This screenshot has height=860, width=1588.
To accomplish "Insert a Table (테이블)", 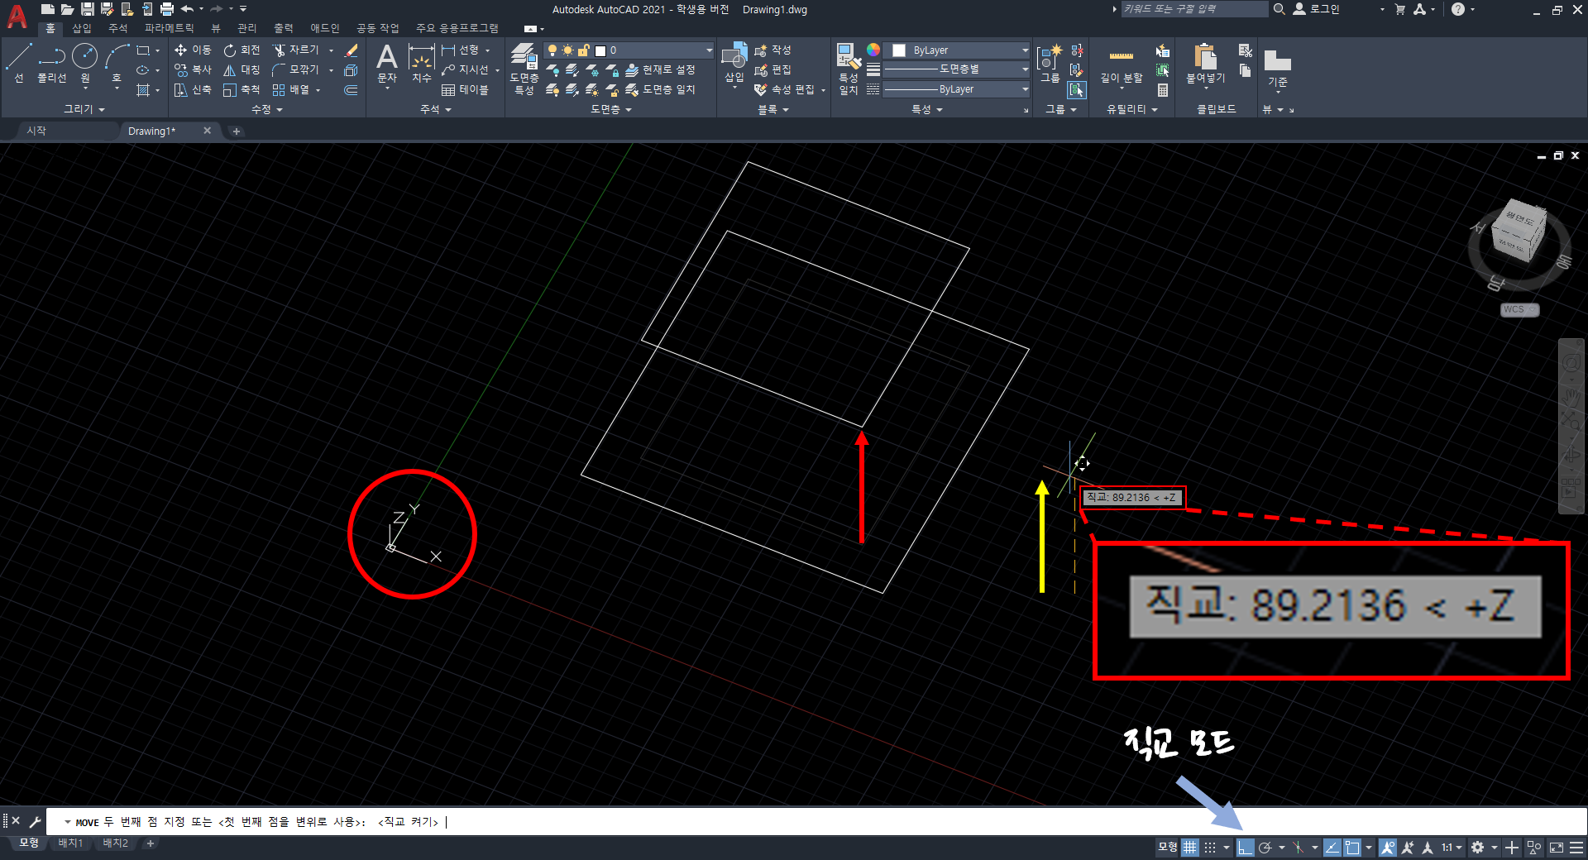I will pyautogui.click(x=465, y=89).
